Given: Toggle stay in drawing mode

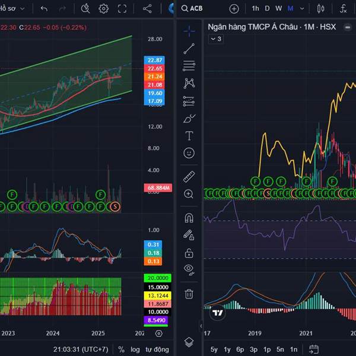Looking at the screenshot, I should click(189, 235).
